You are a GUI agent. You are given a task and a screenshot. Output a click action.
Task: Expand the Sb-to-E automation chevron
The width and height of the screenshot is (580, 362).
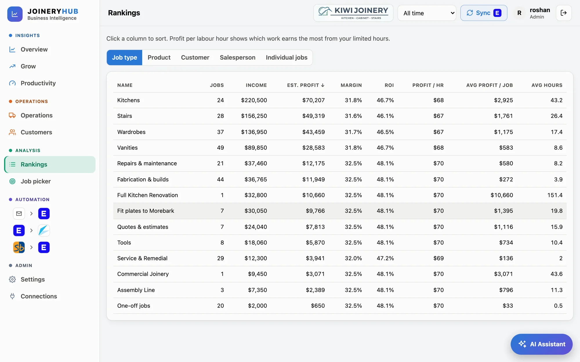tap(31, 247)
